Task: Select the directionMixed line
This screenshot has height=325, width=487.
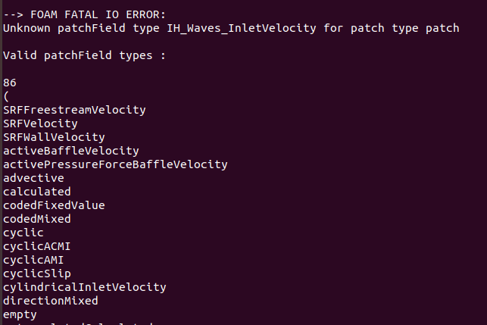Action: pos(51,301)
